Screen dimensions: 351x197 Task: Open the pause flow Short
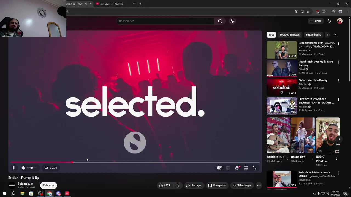pyautogui.click(x=303, y=135)
